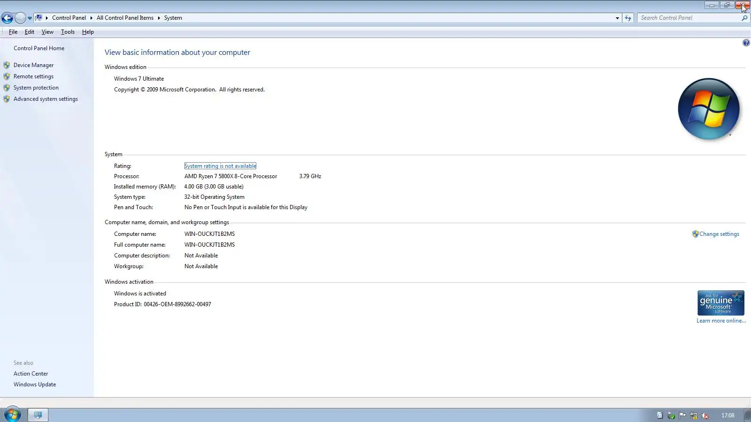Click the shield icon beside Device Manager
The image size is (751, 422).
7,65
